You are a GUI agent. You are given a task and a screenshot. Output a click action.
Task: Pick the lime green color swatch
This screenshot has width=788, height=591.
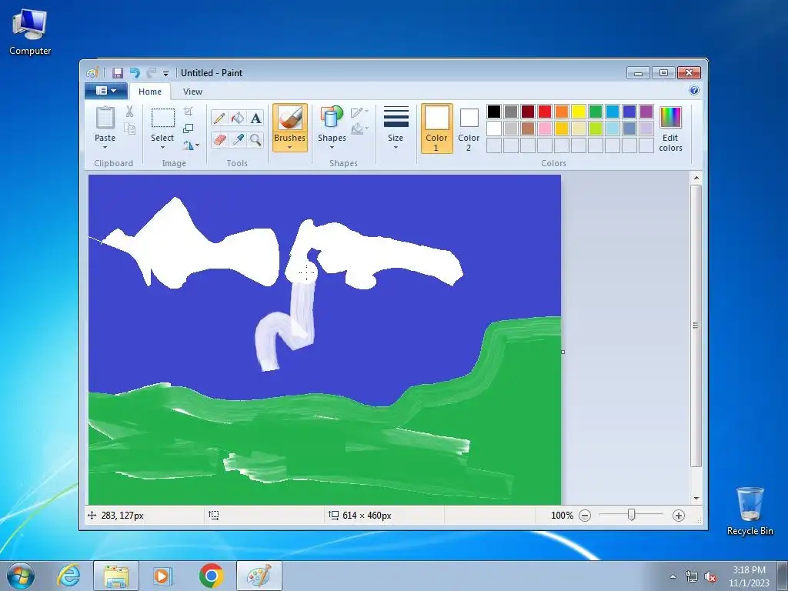click(596, 129)
